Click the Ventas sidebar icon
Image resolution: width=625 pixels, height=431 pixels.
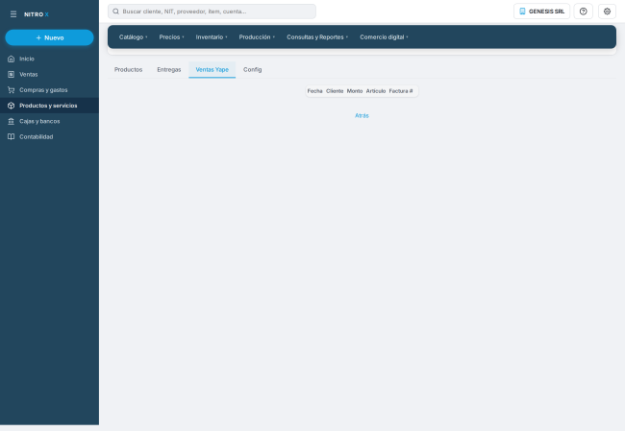[x=12, y=75]
